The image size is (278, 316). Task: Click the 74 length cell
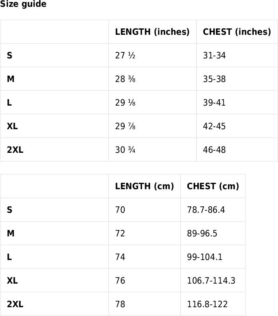point(145,257)
